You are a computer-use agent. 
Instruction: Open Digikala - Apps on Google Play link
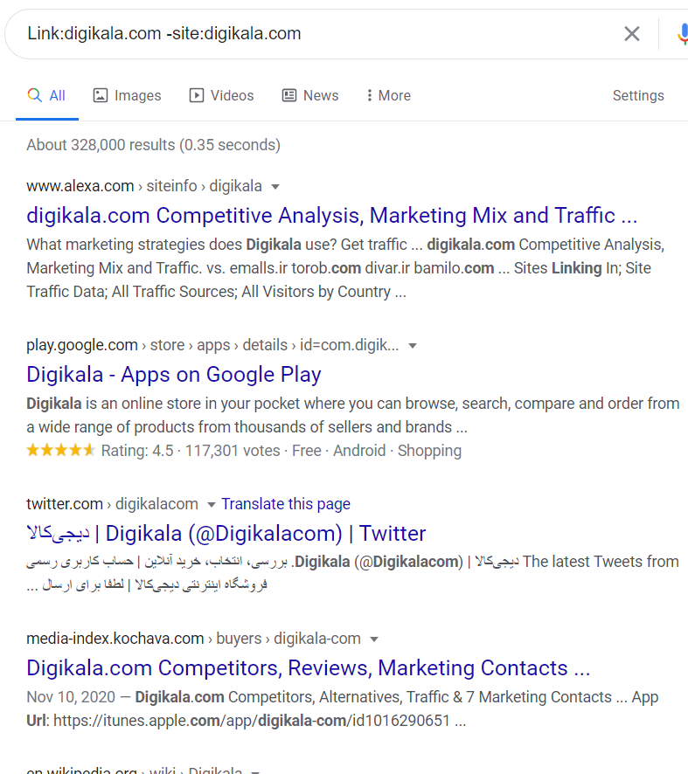pos(174,374)
